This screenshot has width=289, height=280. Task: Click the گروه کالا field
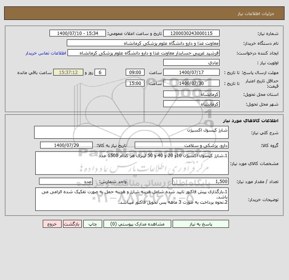[182, 145]
